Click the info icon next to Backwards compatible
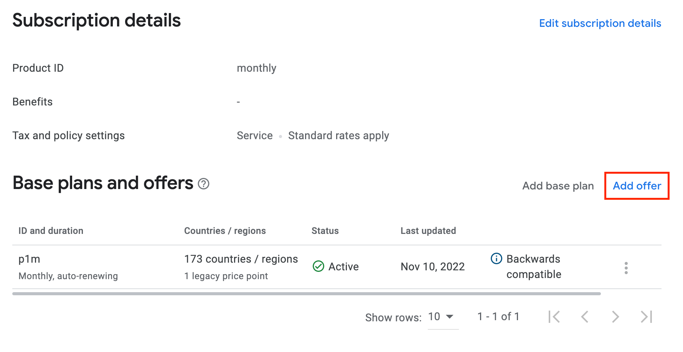 pyautogui.click(x=497, y=258)
